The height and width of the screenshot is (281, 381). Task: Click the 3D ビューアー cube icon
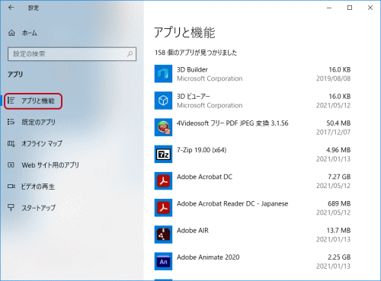[x=163, y=101]
